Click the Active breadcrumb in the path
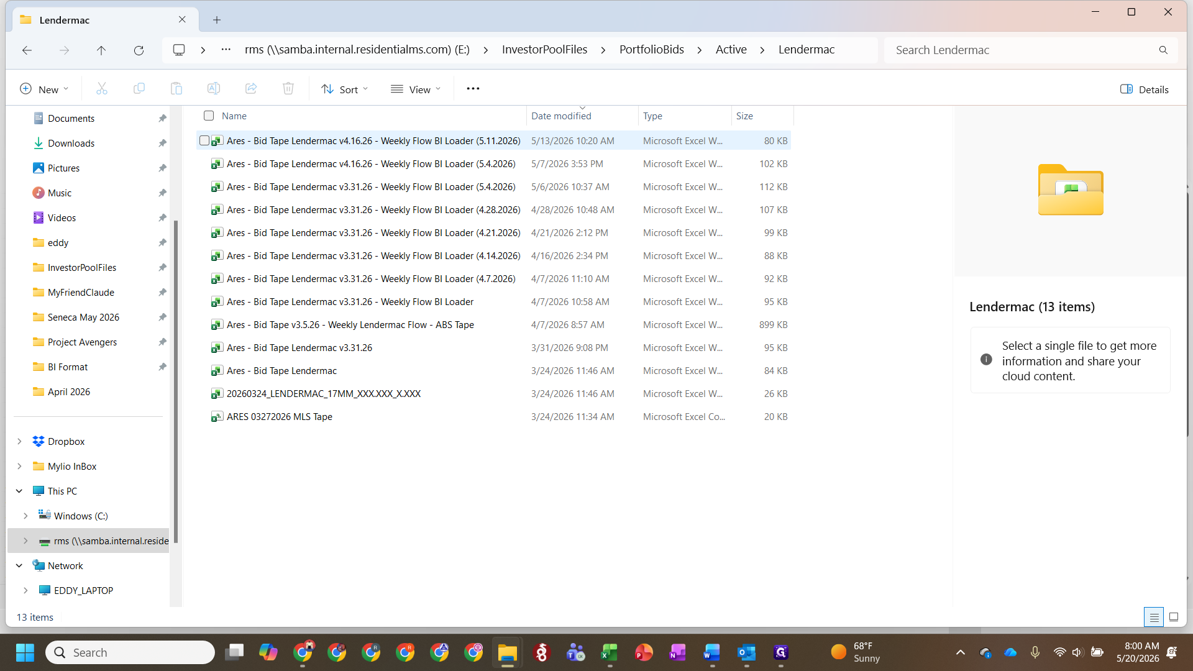1193x671 pixels. coord(731,50)
